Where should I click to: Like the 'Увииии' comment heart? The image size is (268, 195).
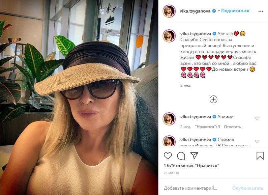[257, 119]
